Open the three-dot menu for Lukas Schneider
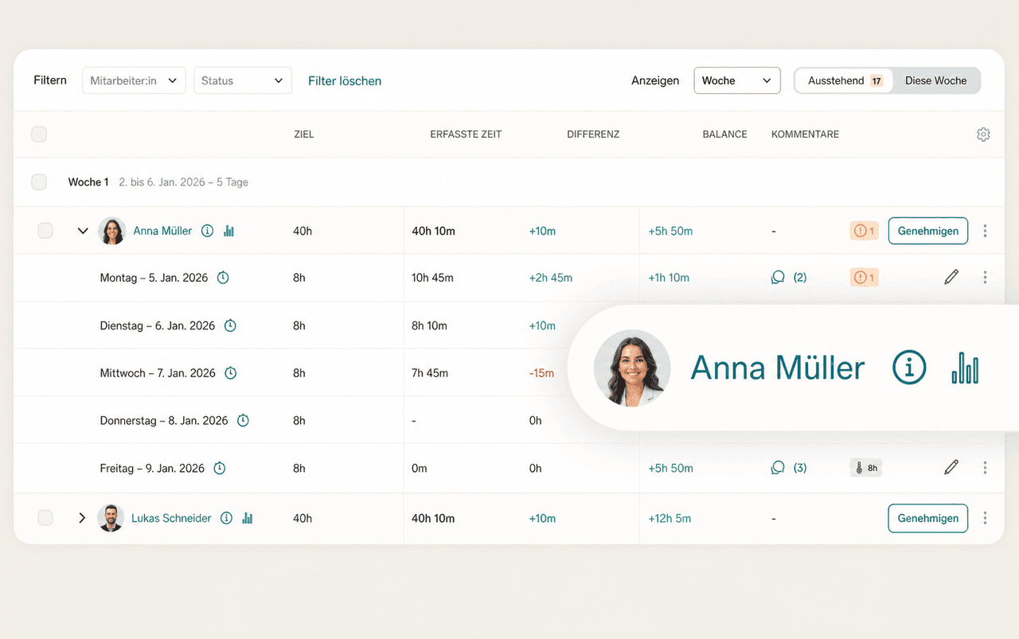Screen dimensions: 1019x639 (985, 518)
